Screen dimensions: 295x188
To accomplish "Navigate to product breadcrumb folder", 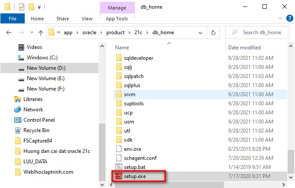I will tap(115, 32).
